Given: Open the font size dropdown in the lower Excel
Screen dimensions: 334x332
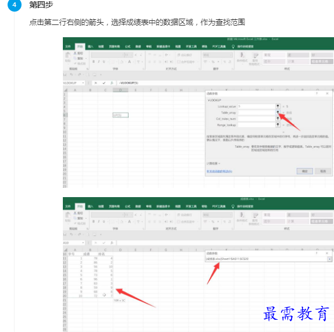Looking at the screenshot, I should pos(132,215).
